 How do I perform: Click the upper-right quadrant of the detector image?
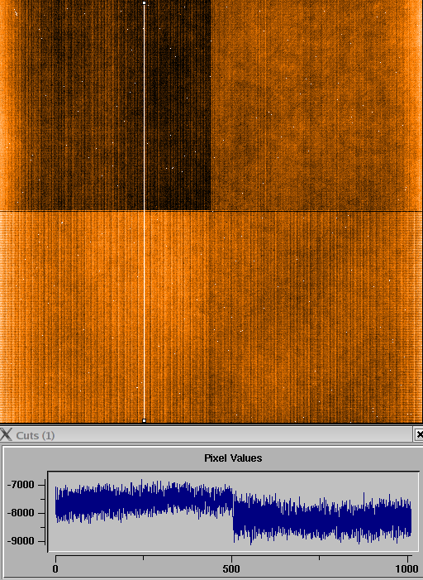tap(317, 105)
